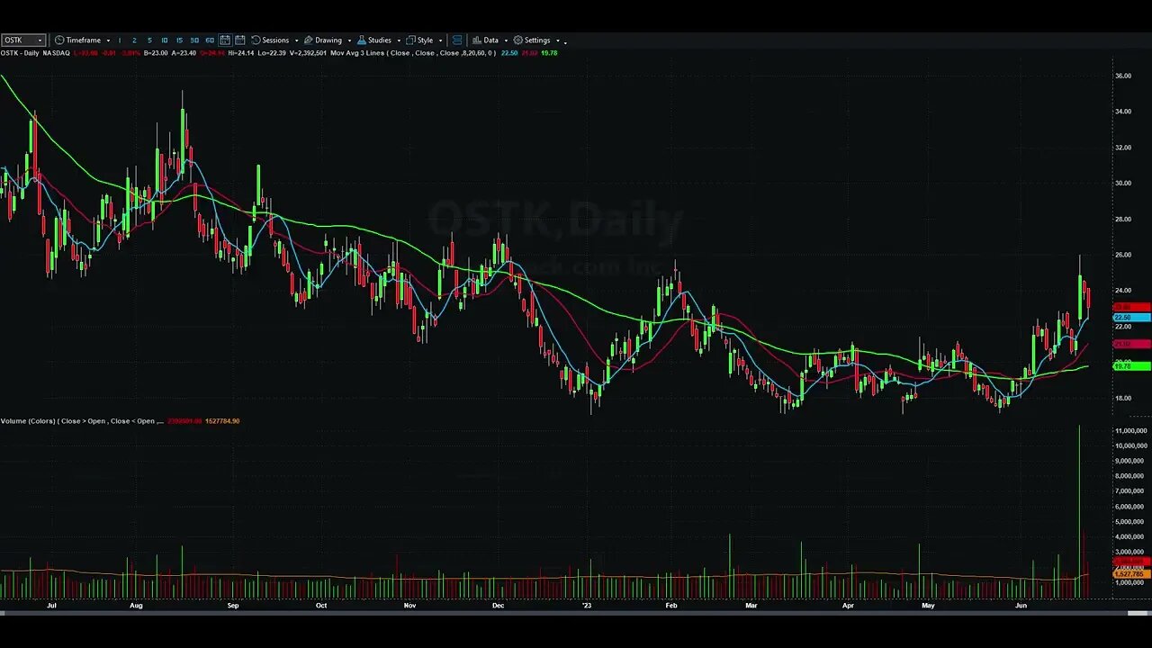Screen dimensions: 1152x648
Task: Toggle the highlighted daily calendar icon
Action: coord(225,40)
